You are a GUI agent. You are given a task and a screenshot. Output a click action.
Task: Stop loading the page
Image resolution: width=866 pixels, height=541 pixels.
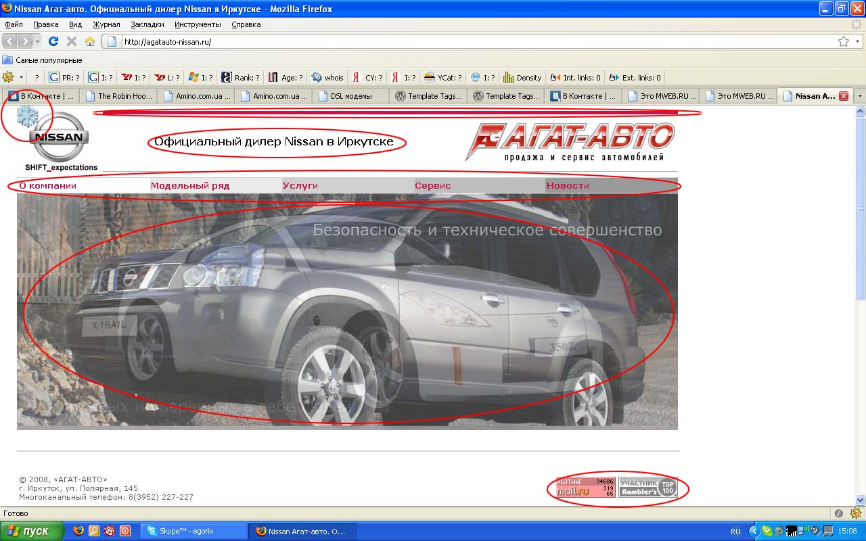pyautogui.click(x=72, y=41)
